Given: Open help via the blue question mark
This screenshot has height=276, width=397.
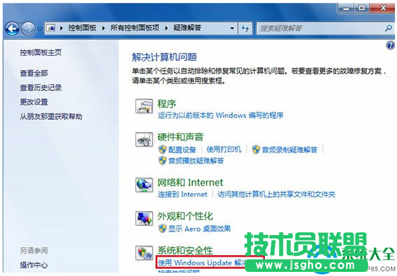Looking at the screenshot, I should click(390, 46).
